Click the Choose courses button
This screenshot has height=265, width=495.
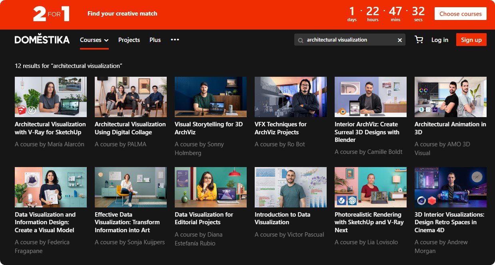click(x=461, y=14)
